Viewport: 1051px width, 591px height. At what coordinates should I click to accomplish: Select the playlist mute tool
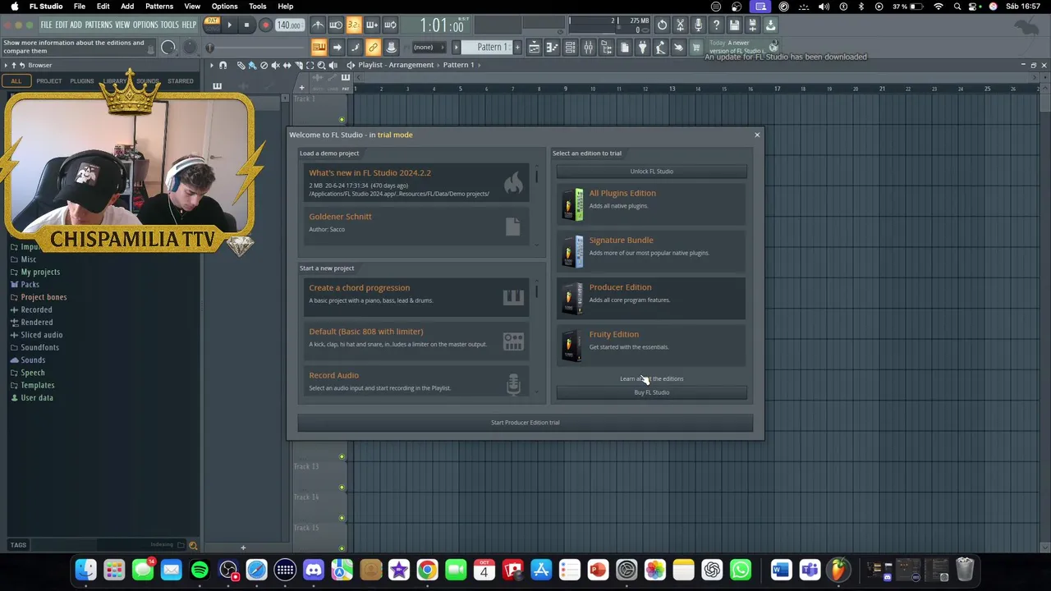tap(275, 65)
